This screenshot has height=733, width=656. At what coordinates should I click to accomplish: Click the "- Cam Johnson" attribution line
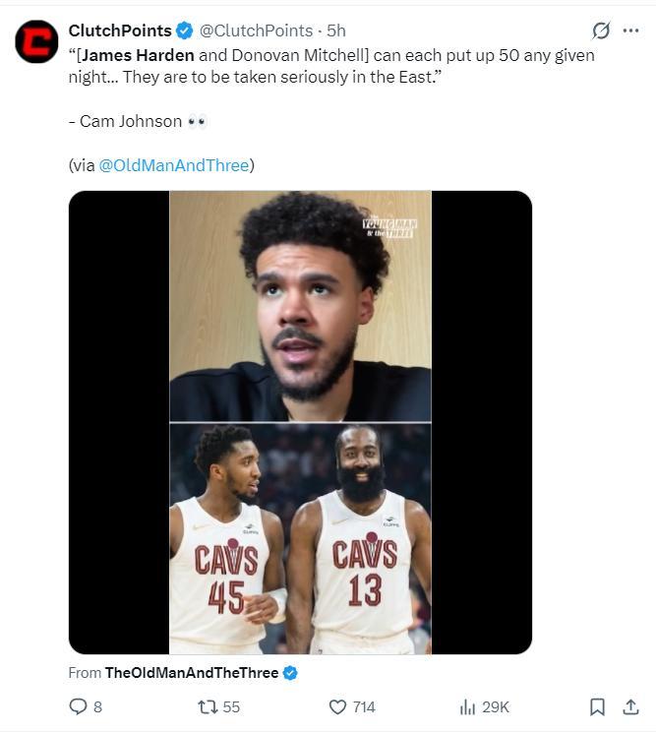126,121
